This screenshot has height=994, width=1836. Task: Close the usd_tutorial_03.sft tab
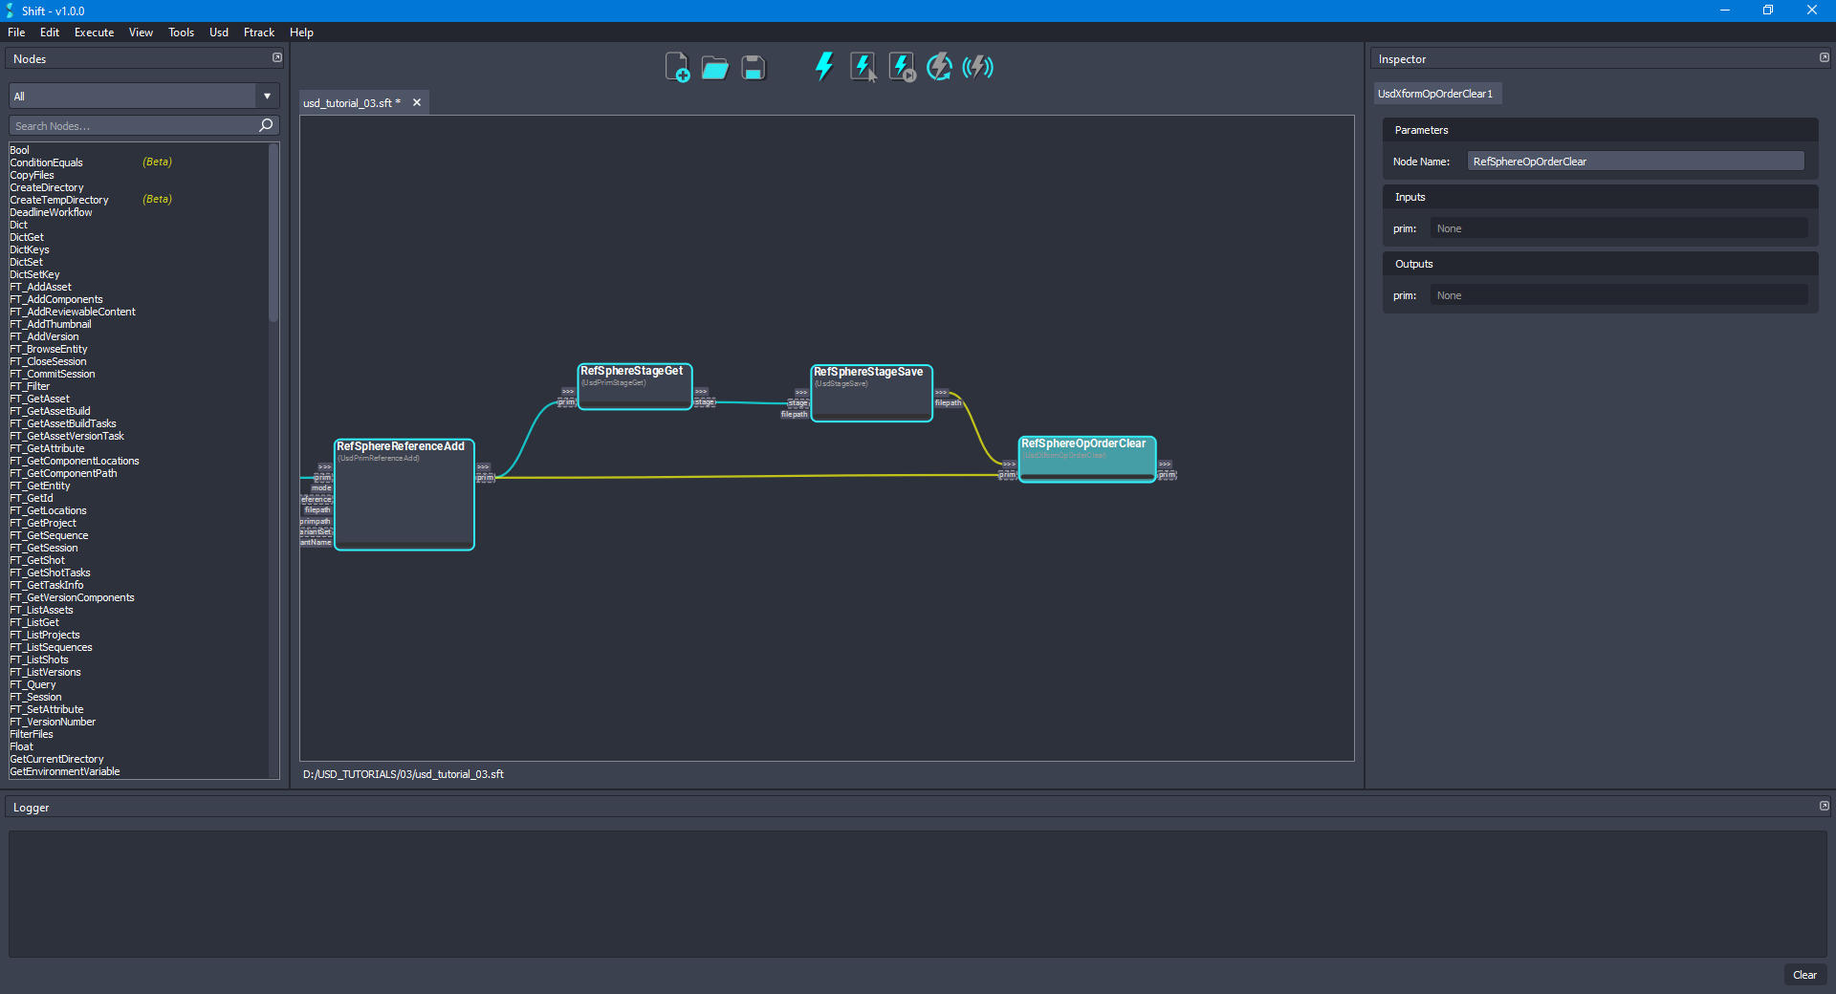[x=416, y=102]
